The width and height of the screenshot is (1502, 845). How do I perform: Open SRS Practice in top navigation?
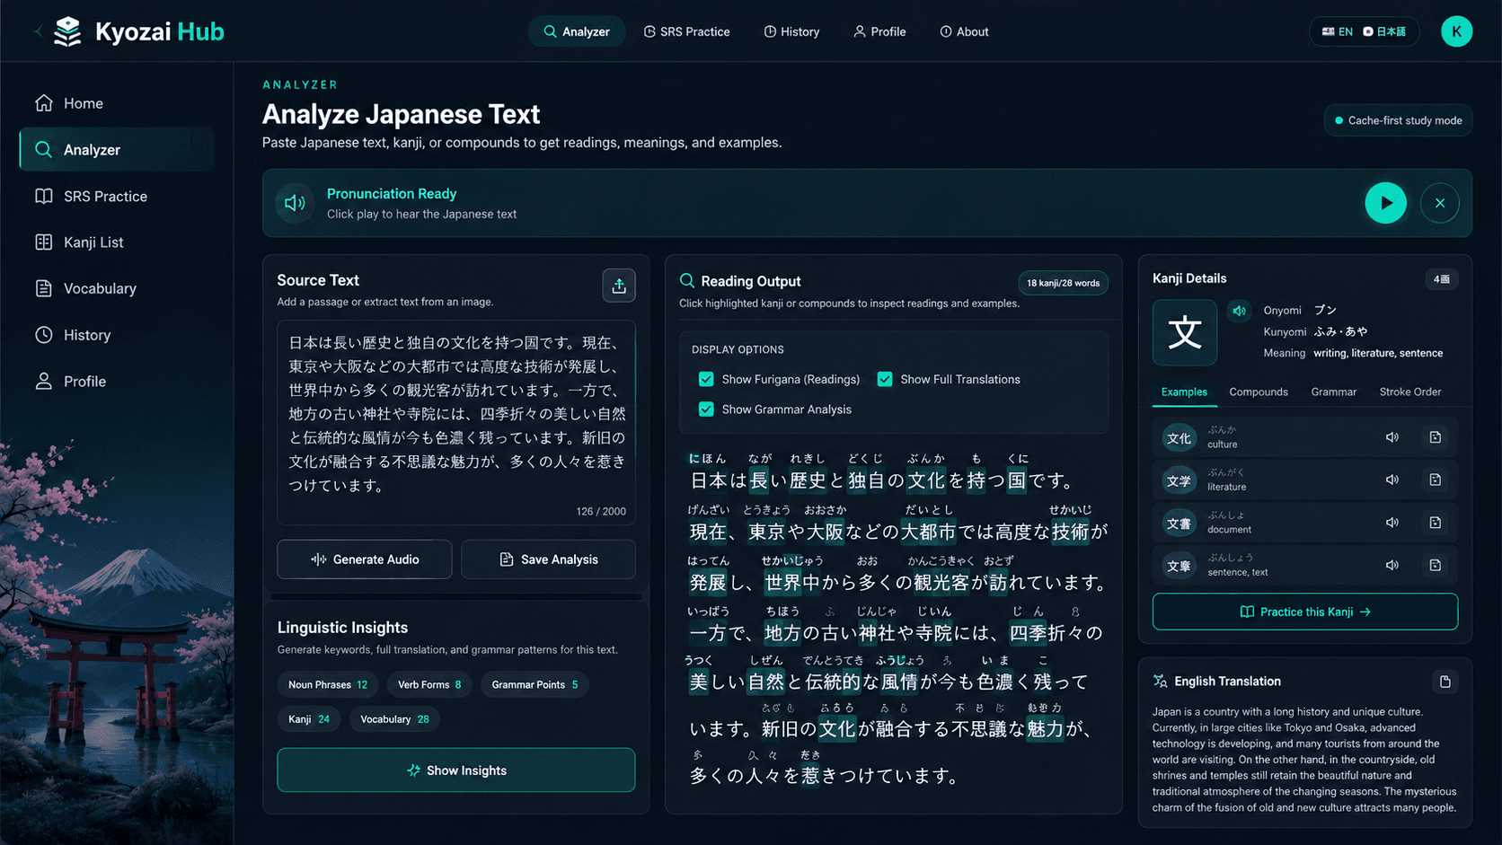tap(686, 31)
